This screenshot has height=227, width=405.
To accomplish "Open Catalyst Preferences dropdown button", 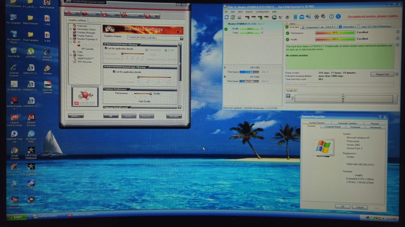I will 132,15.
